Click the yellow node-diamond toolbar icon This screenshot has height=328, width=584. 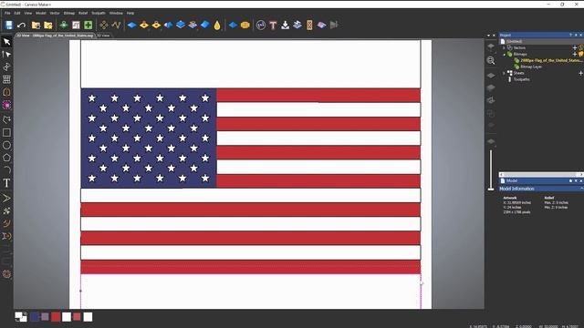[x=104, y=25]
